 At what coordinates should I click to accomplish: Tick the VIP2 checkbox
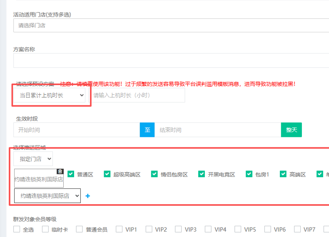[149, 229]
